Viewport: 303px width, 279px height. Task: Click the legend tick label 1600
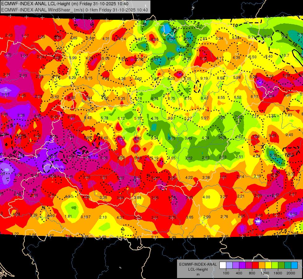pyautogui.click(x=278, y=273)
